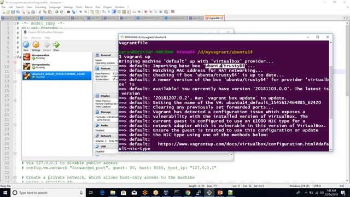Click Notepad++ Open file toolbar icon
Image resolution: width=350 pixels, height=197 pixels.
coord(8,12)
